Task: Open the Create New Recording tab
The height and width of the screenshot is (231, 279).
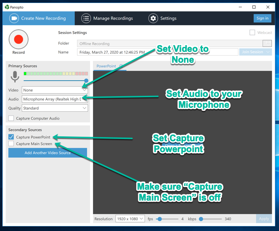Action: 39,18
